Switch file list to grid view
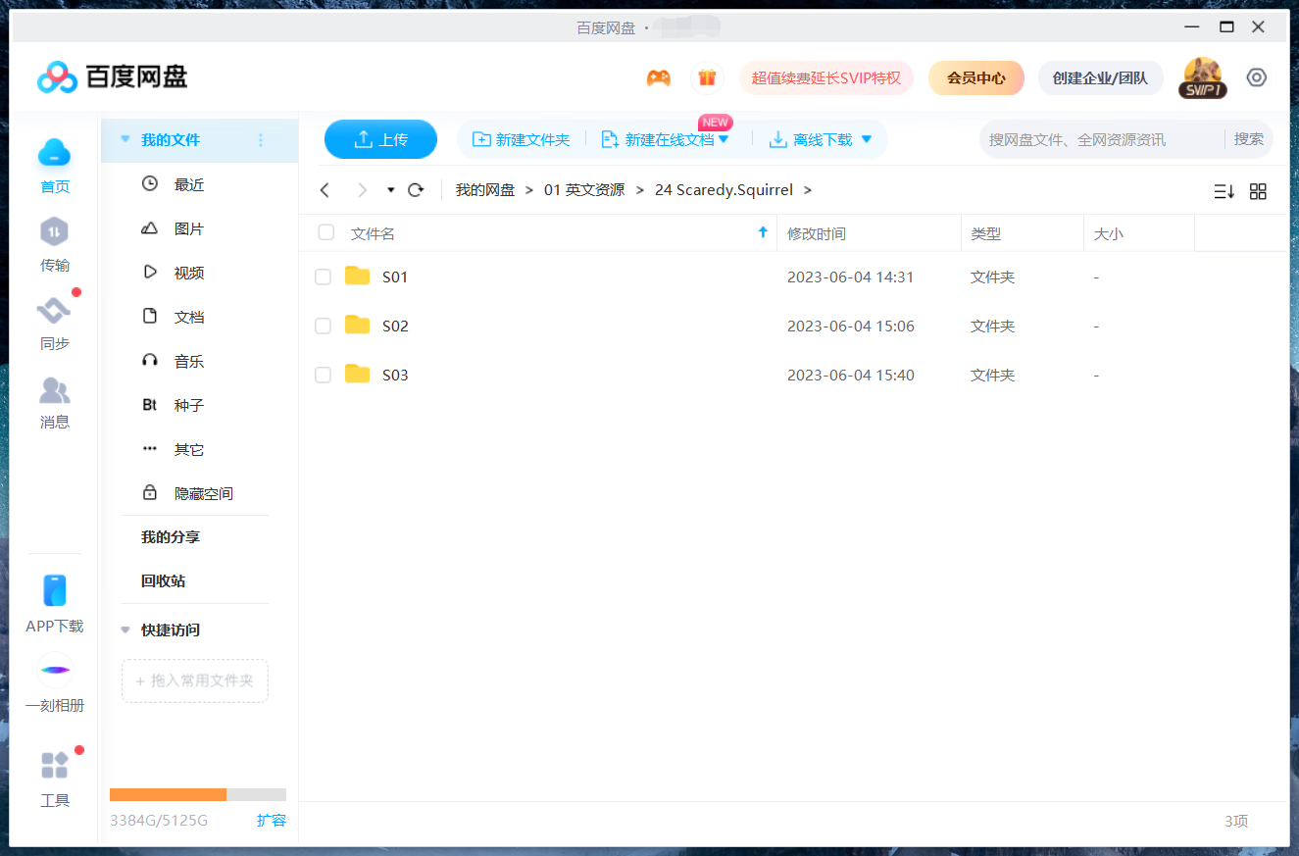Screen dimensions: 1299x856 click(1258, 191)
